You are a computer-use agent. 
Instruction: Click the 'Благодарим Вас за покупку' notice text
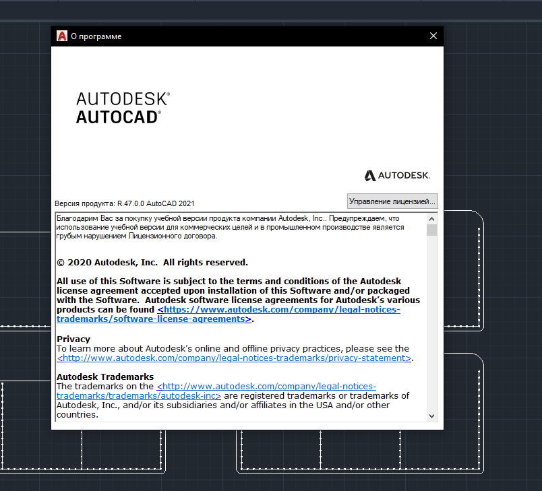point(230,227)
